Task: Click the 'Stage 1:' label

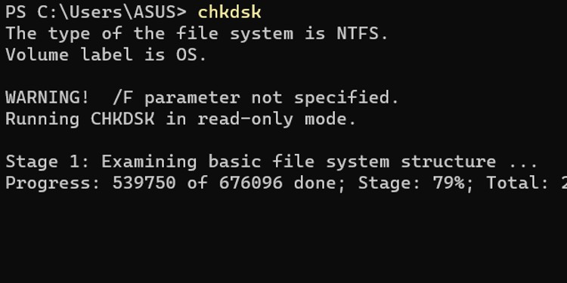Action: (48, 161)
